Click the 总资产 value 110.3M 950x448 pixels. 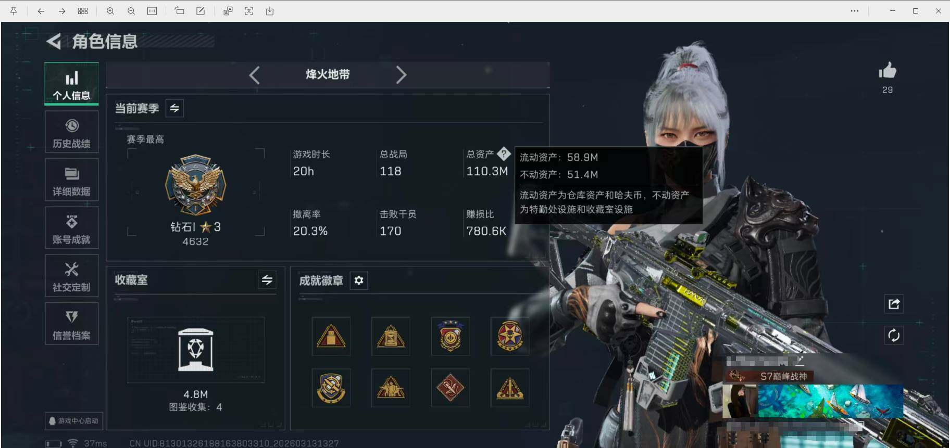(487, 171)
